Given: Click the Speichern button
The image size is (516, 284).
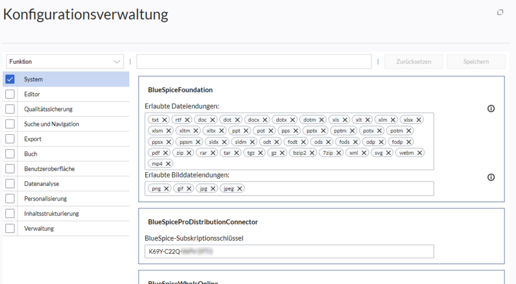Looking at the screenshot, I should [x=476, y=61].
